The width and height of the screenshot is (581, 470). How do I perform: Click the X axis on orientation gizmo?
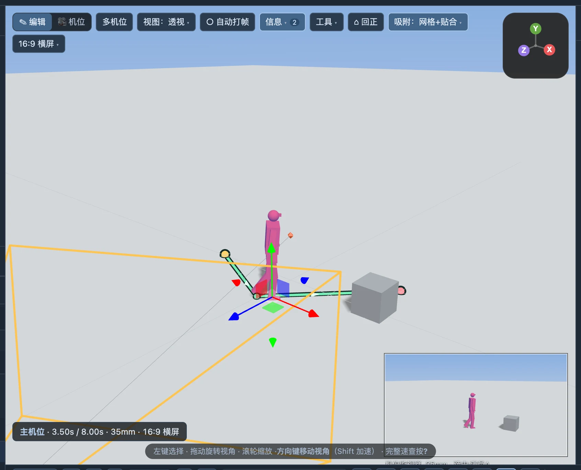click(x=549, y=50)
